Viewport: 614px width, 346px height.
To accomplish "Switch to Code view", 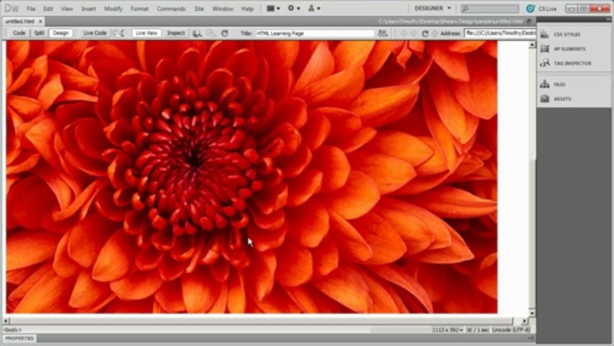I will tap(19, 33).
